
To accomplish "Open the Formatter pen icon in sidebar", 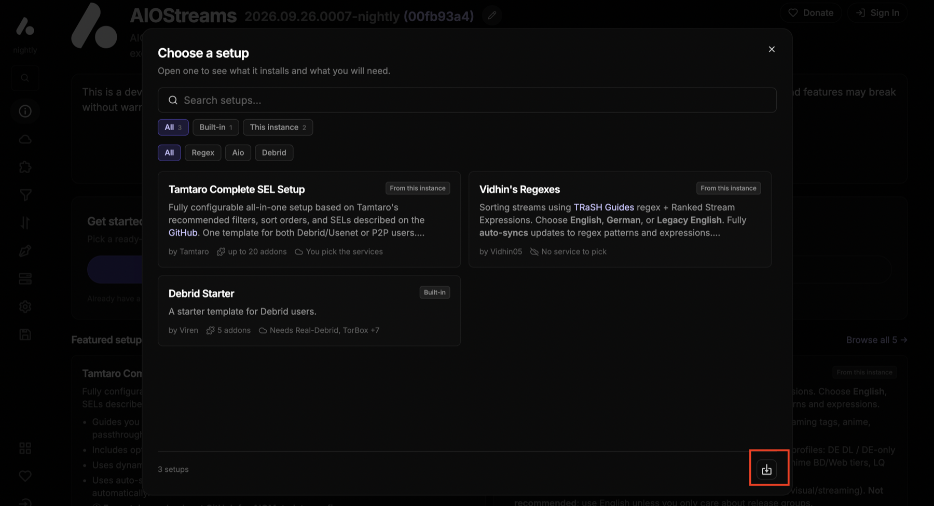I will pos(25,251).
